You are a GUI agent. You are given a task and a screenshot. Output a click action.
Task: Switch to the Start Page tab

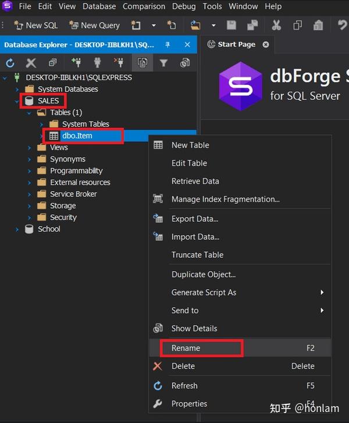236,44
